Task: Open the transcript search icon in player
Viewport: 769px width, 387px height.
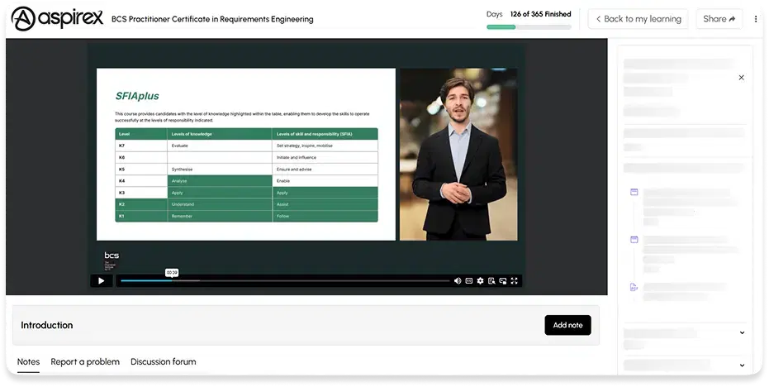Action: tap(491, 281)
